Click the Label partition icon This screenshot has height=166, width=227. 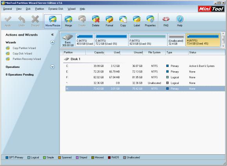[x=137, y=19]
